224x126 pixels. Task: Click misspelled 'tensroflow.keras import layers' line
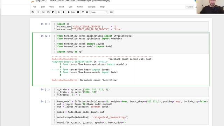(81, 44)
